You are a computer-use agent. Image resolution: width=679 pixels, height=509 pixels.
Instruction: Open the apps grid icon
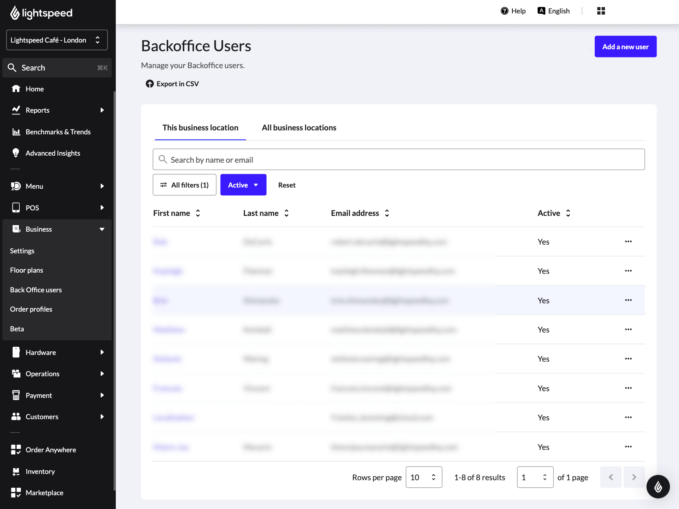tap(601, 11)
